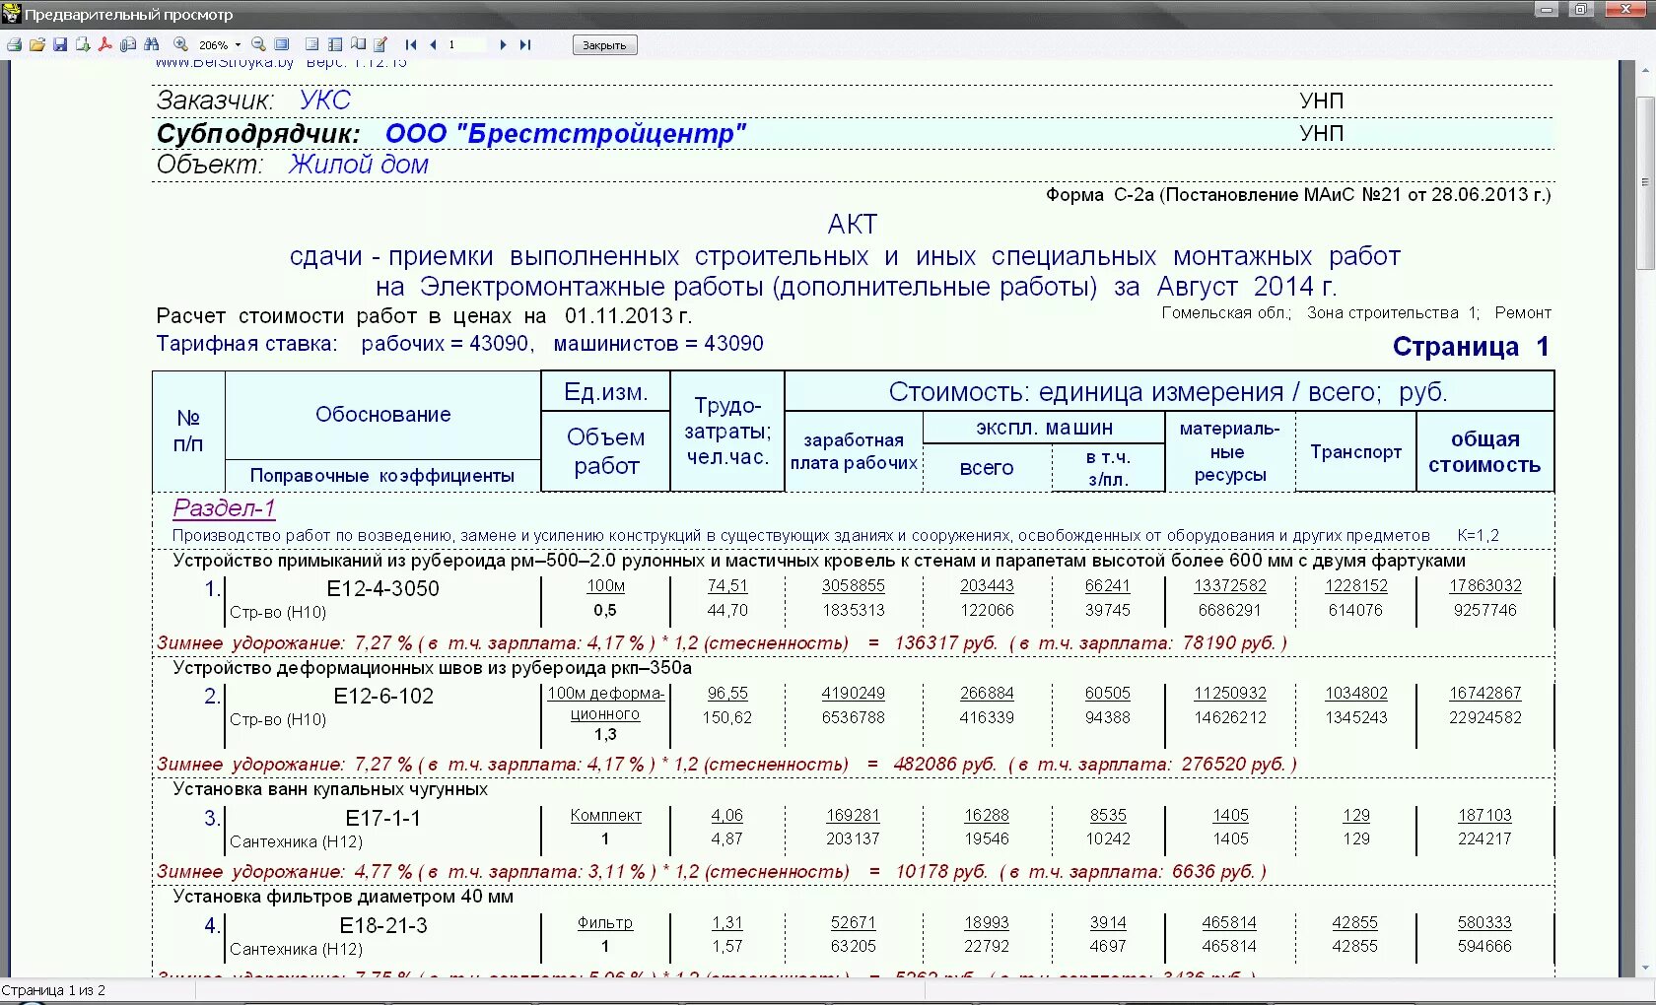The image size is (1656, 1005).
Task: Click the total cost value 17863032
Action: (1484, 585)
